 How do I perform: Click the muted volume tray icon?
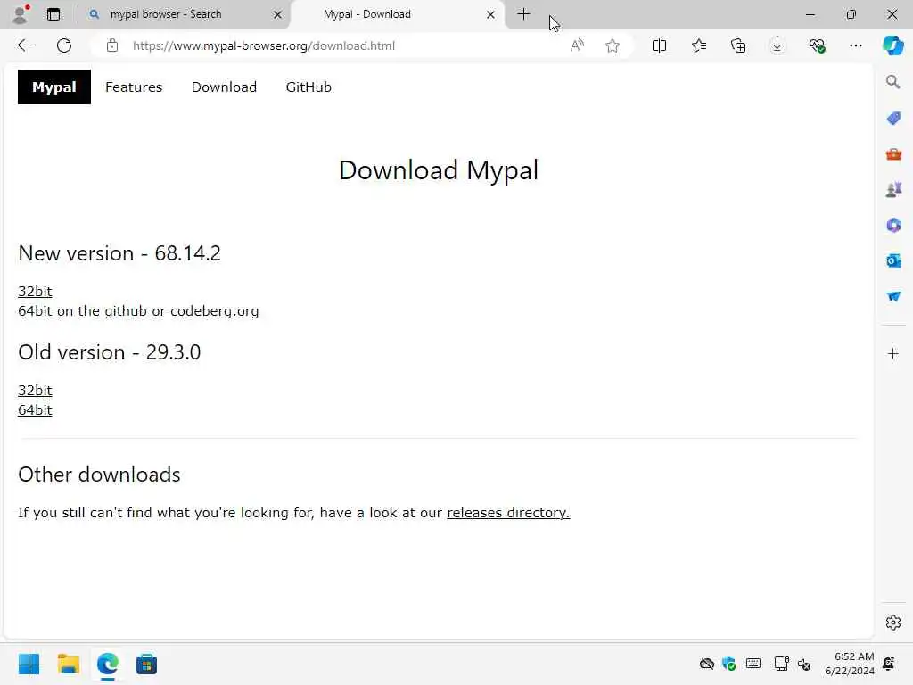coord(804,664)
